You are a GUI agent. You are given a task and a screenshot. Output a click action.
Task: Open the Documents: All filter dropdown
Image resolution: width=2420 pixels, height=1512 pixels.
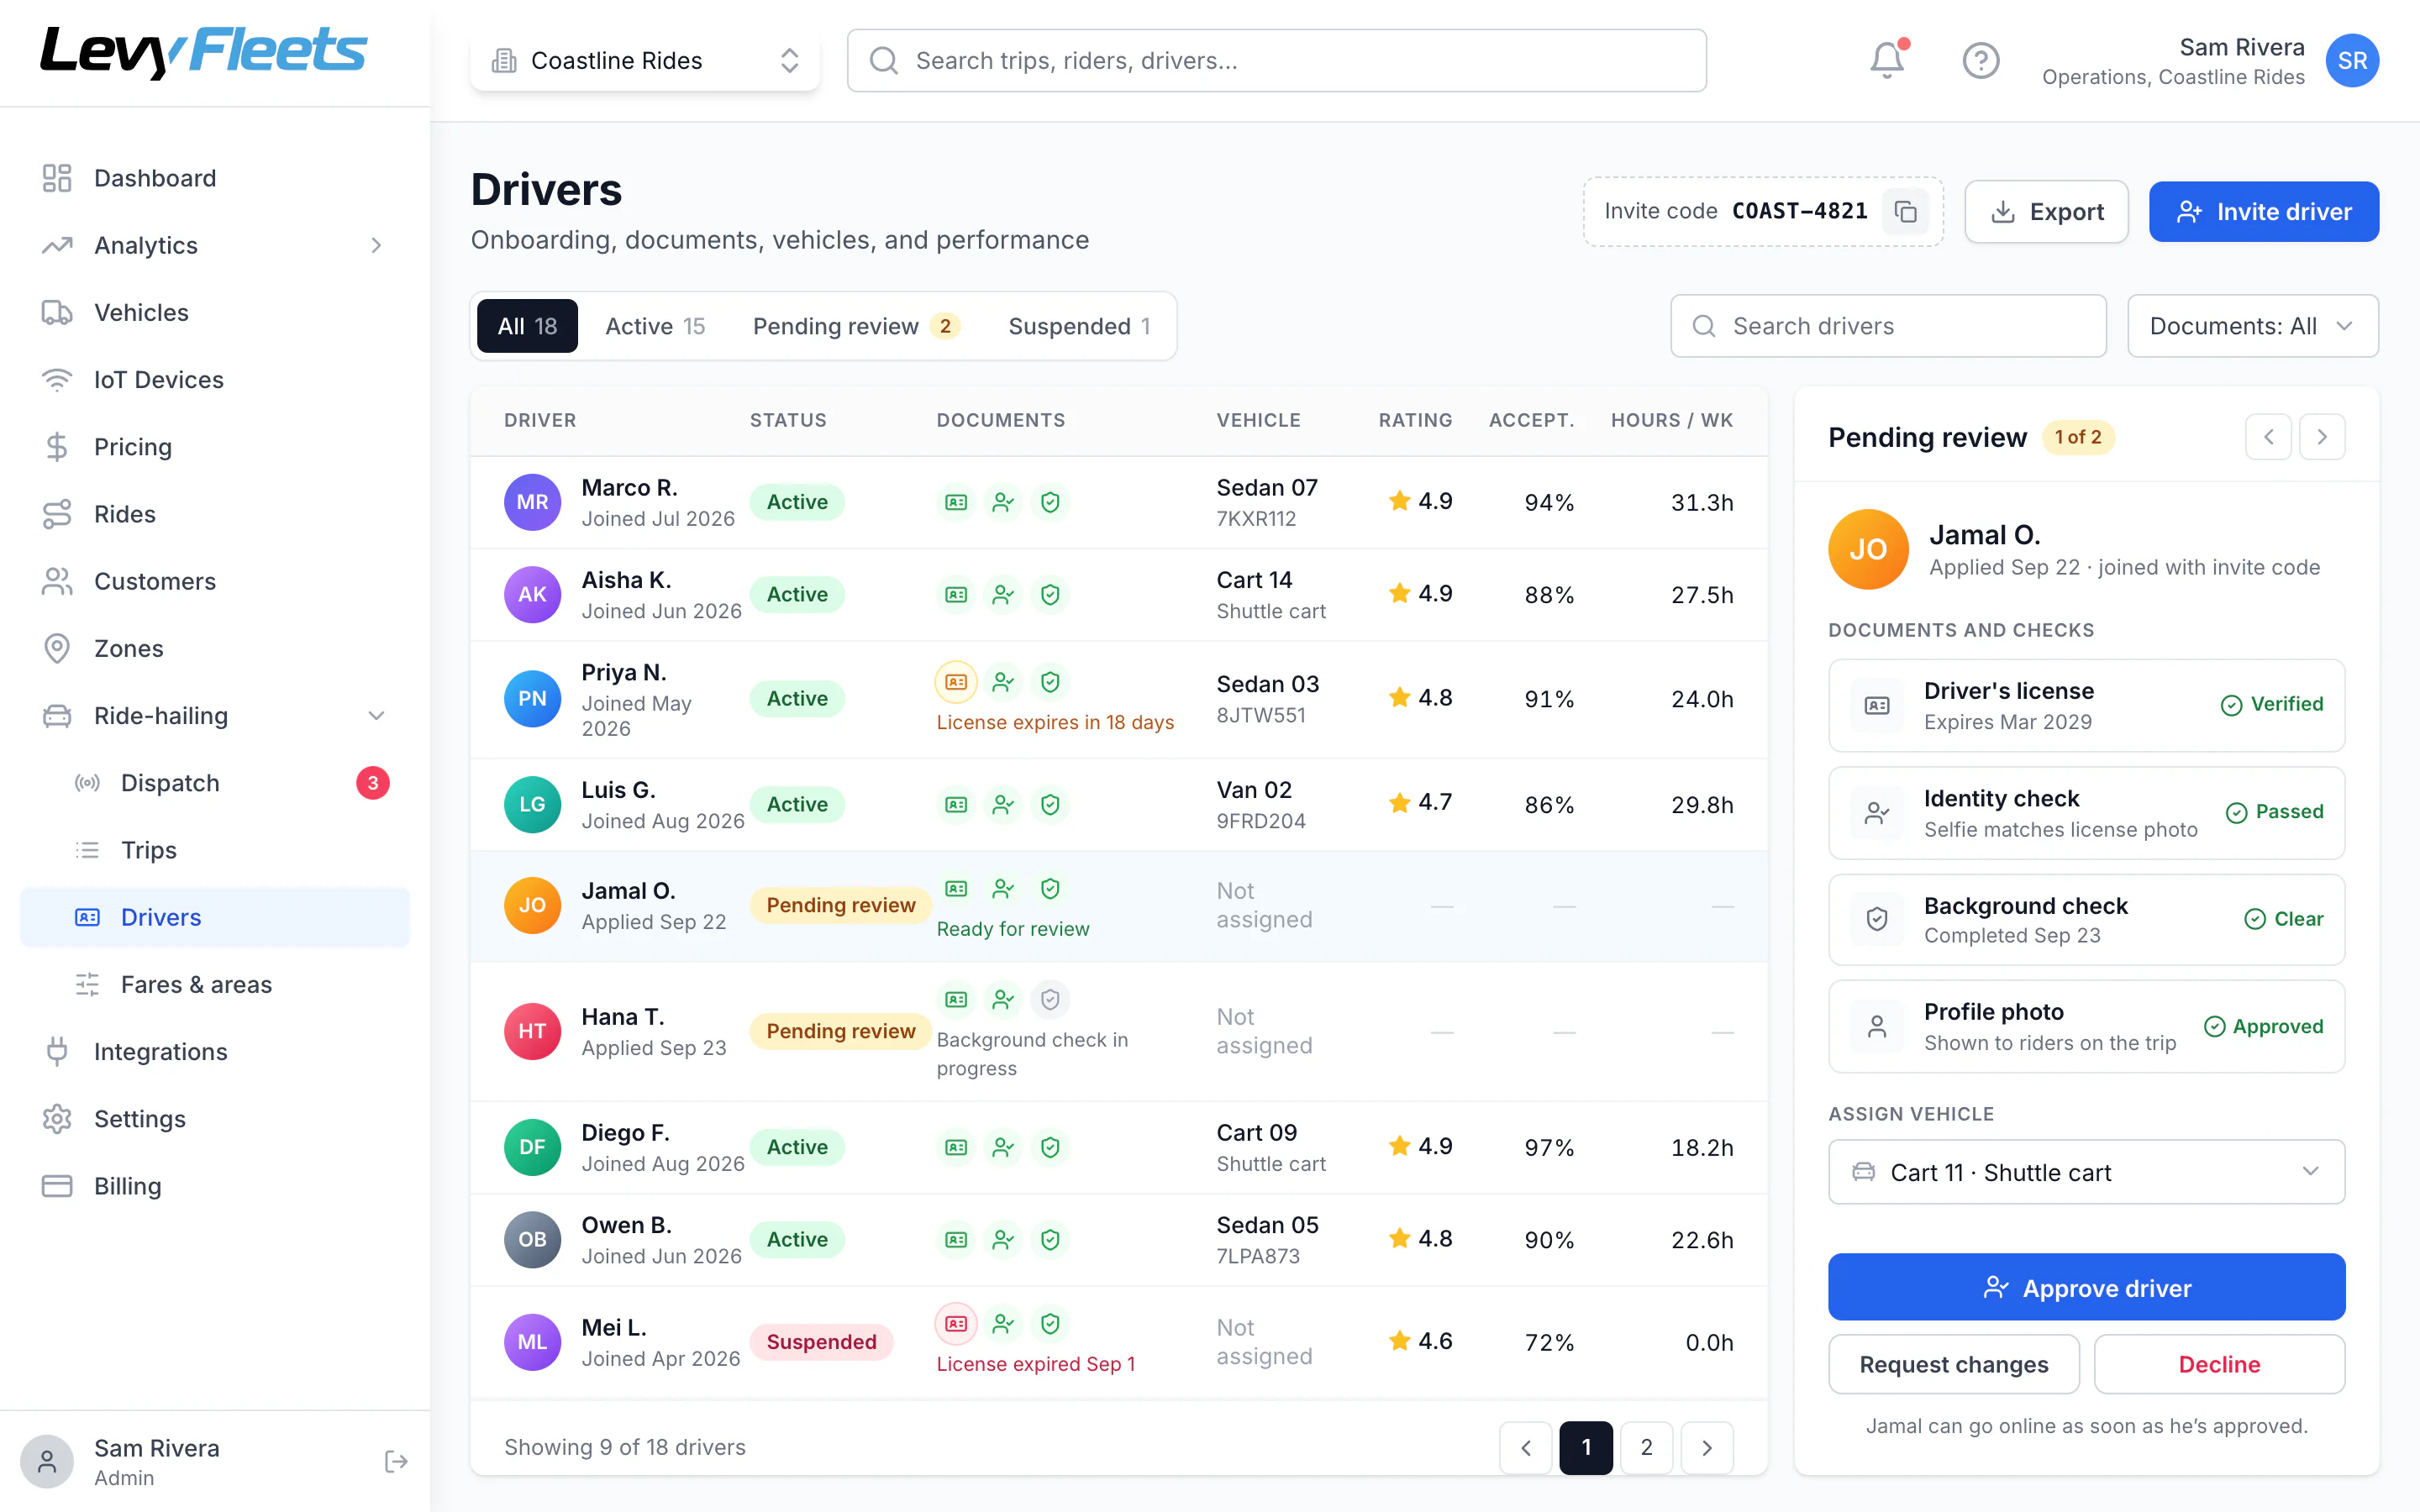click(2252, 326)
